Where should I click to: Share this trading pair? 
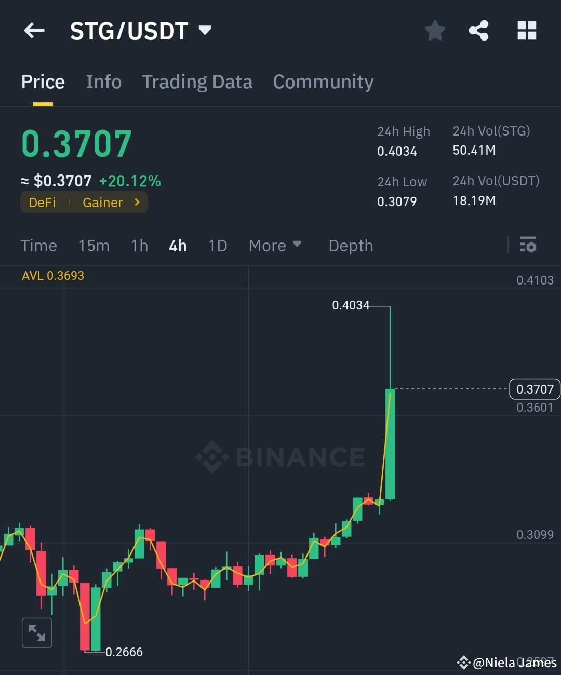coord(478,30)
